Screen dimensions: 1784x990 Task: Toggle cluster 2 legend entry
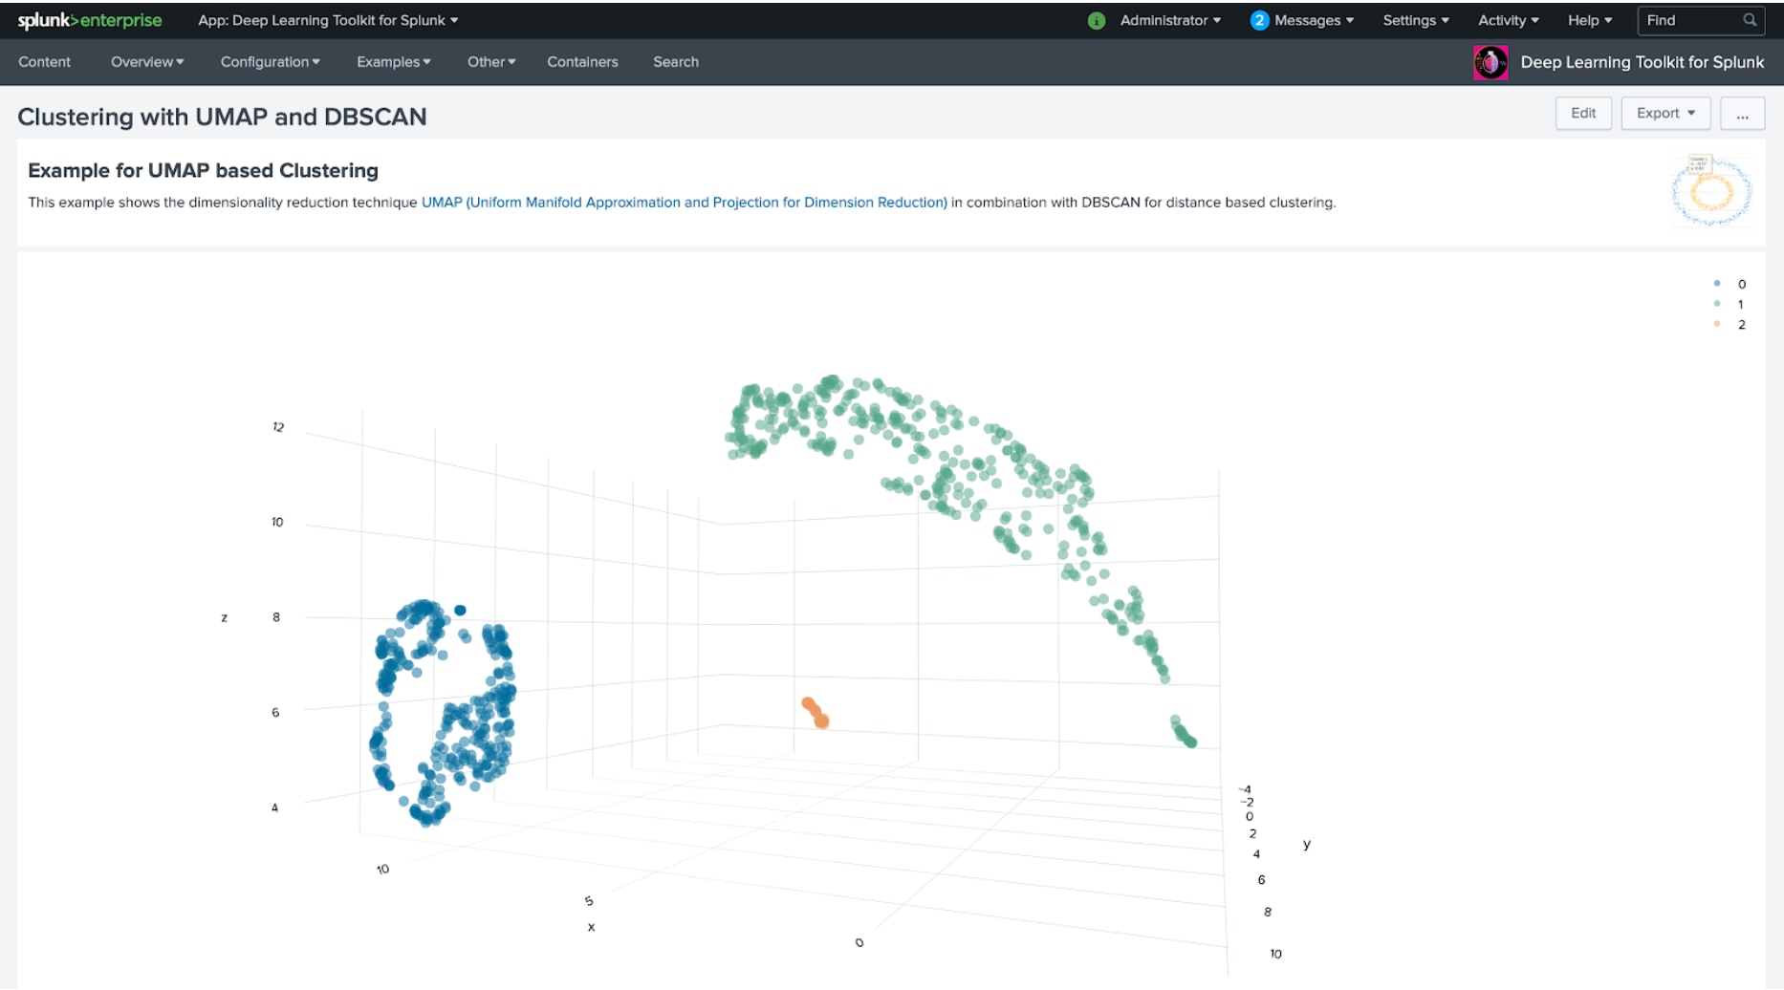click(1730, 325)
